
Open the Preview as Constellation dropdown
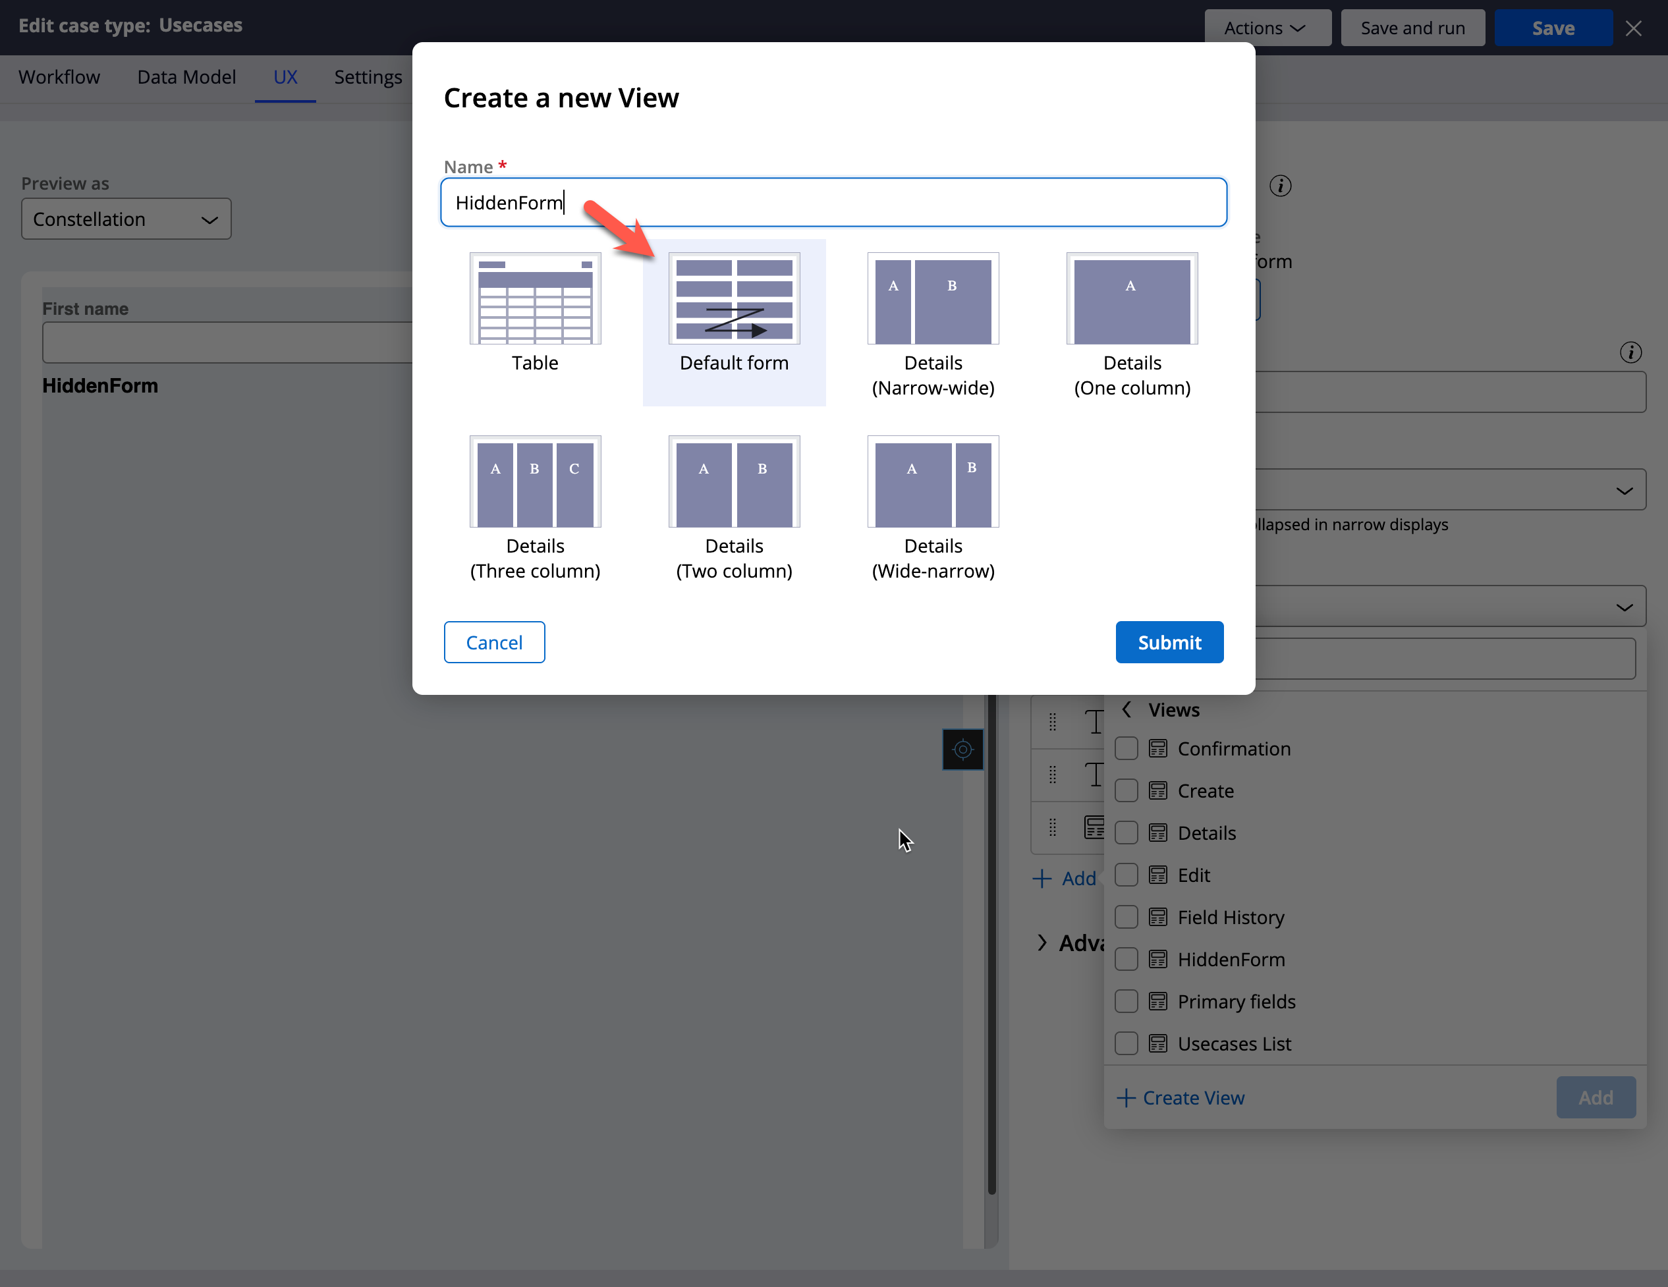click(x=126, y=219)
